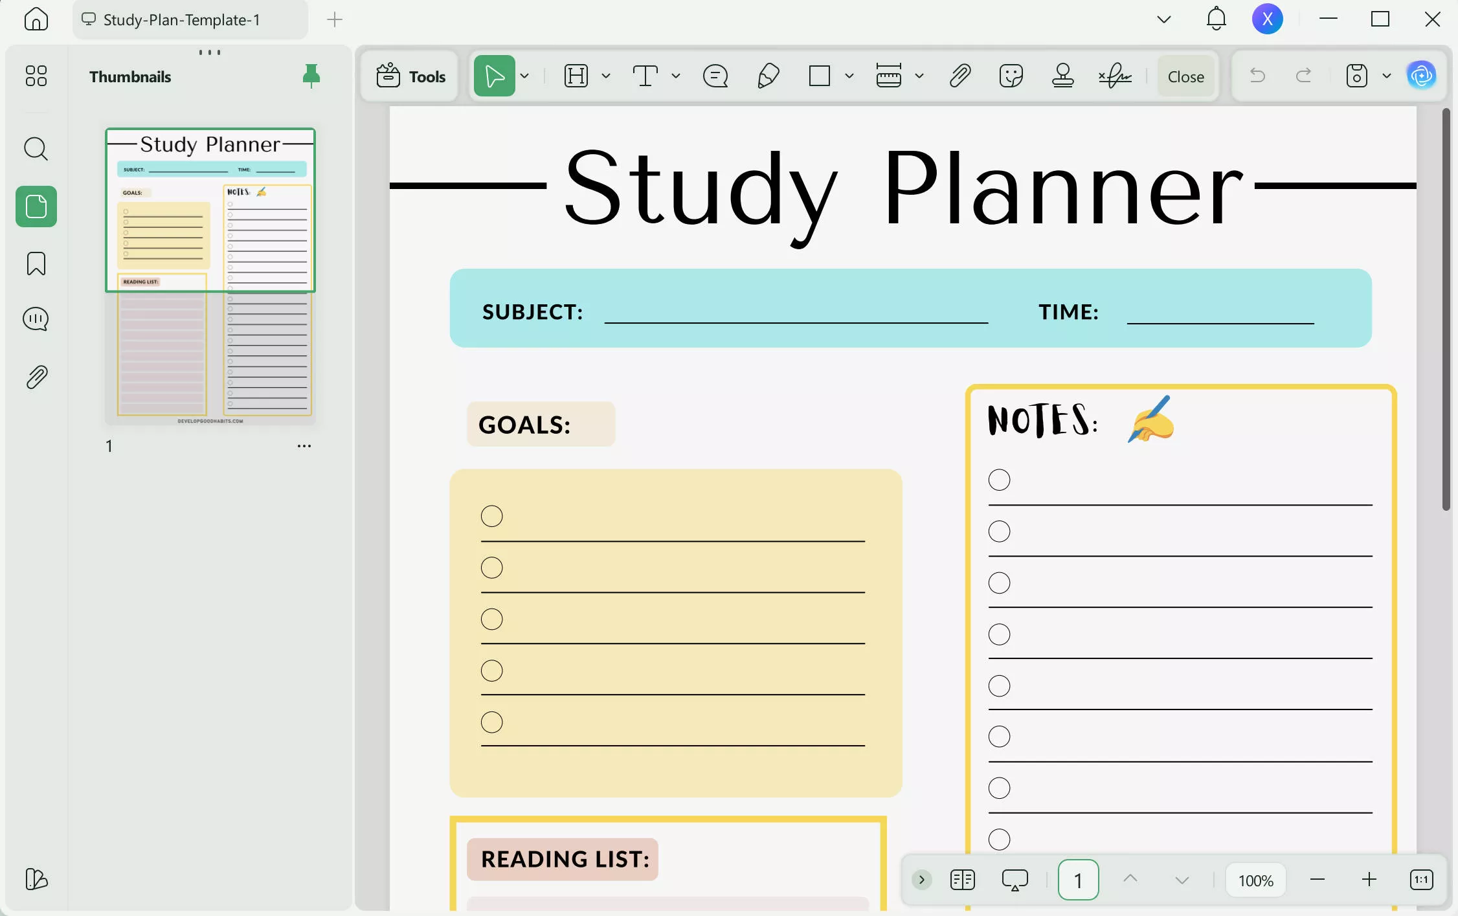Image resolution: width=1458 pixels, height=916 pixels.
Task: Open the AI assistant icon
Action: pyautogui.click(x=1422, y=76)
